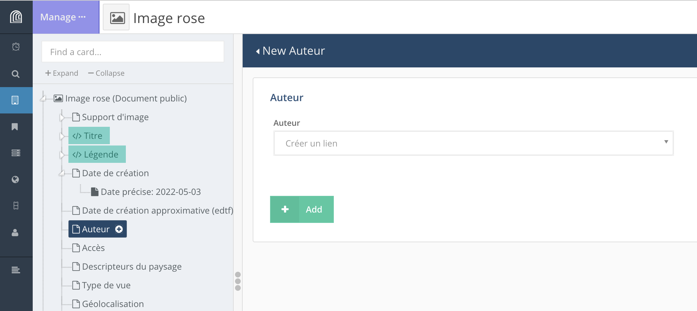Viewport: 697px width, 311px height.
Task: Focus the Find a card search field
Action: [133, 52]
